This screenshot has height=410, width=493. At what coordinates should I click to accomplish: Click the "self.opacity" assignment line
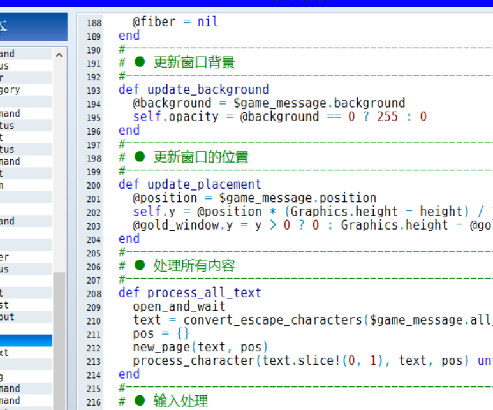(279, 116)
